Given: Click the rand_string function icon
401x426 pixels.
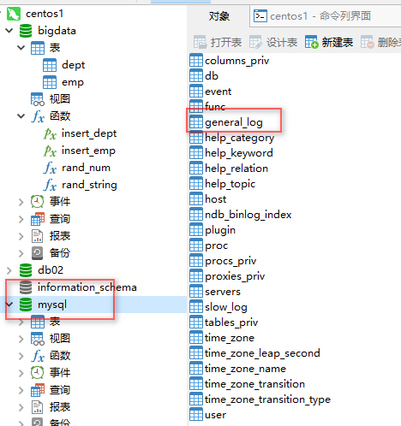Looking at the screenshot, I should (x=50, y=185).
